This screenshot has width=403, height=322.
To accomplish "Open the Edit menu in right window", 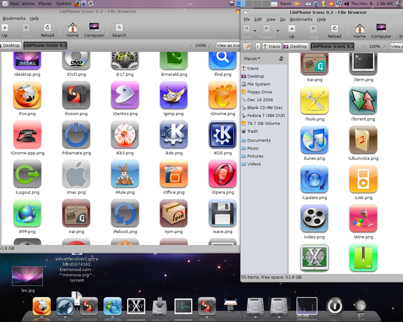I will pyautogui.click(x=258, y=19).
